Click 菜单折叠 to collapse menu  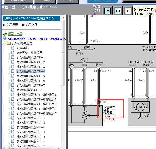(x=32, y=25)
